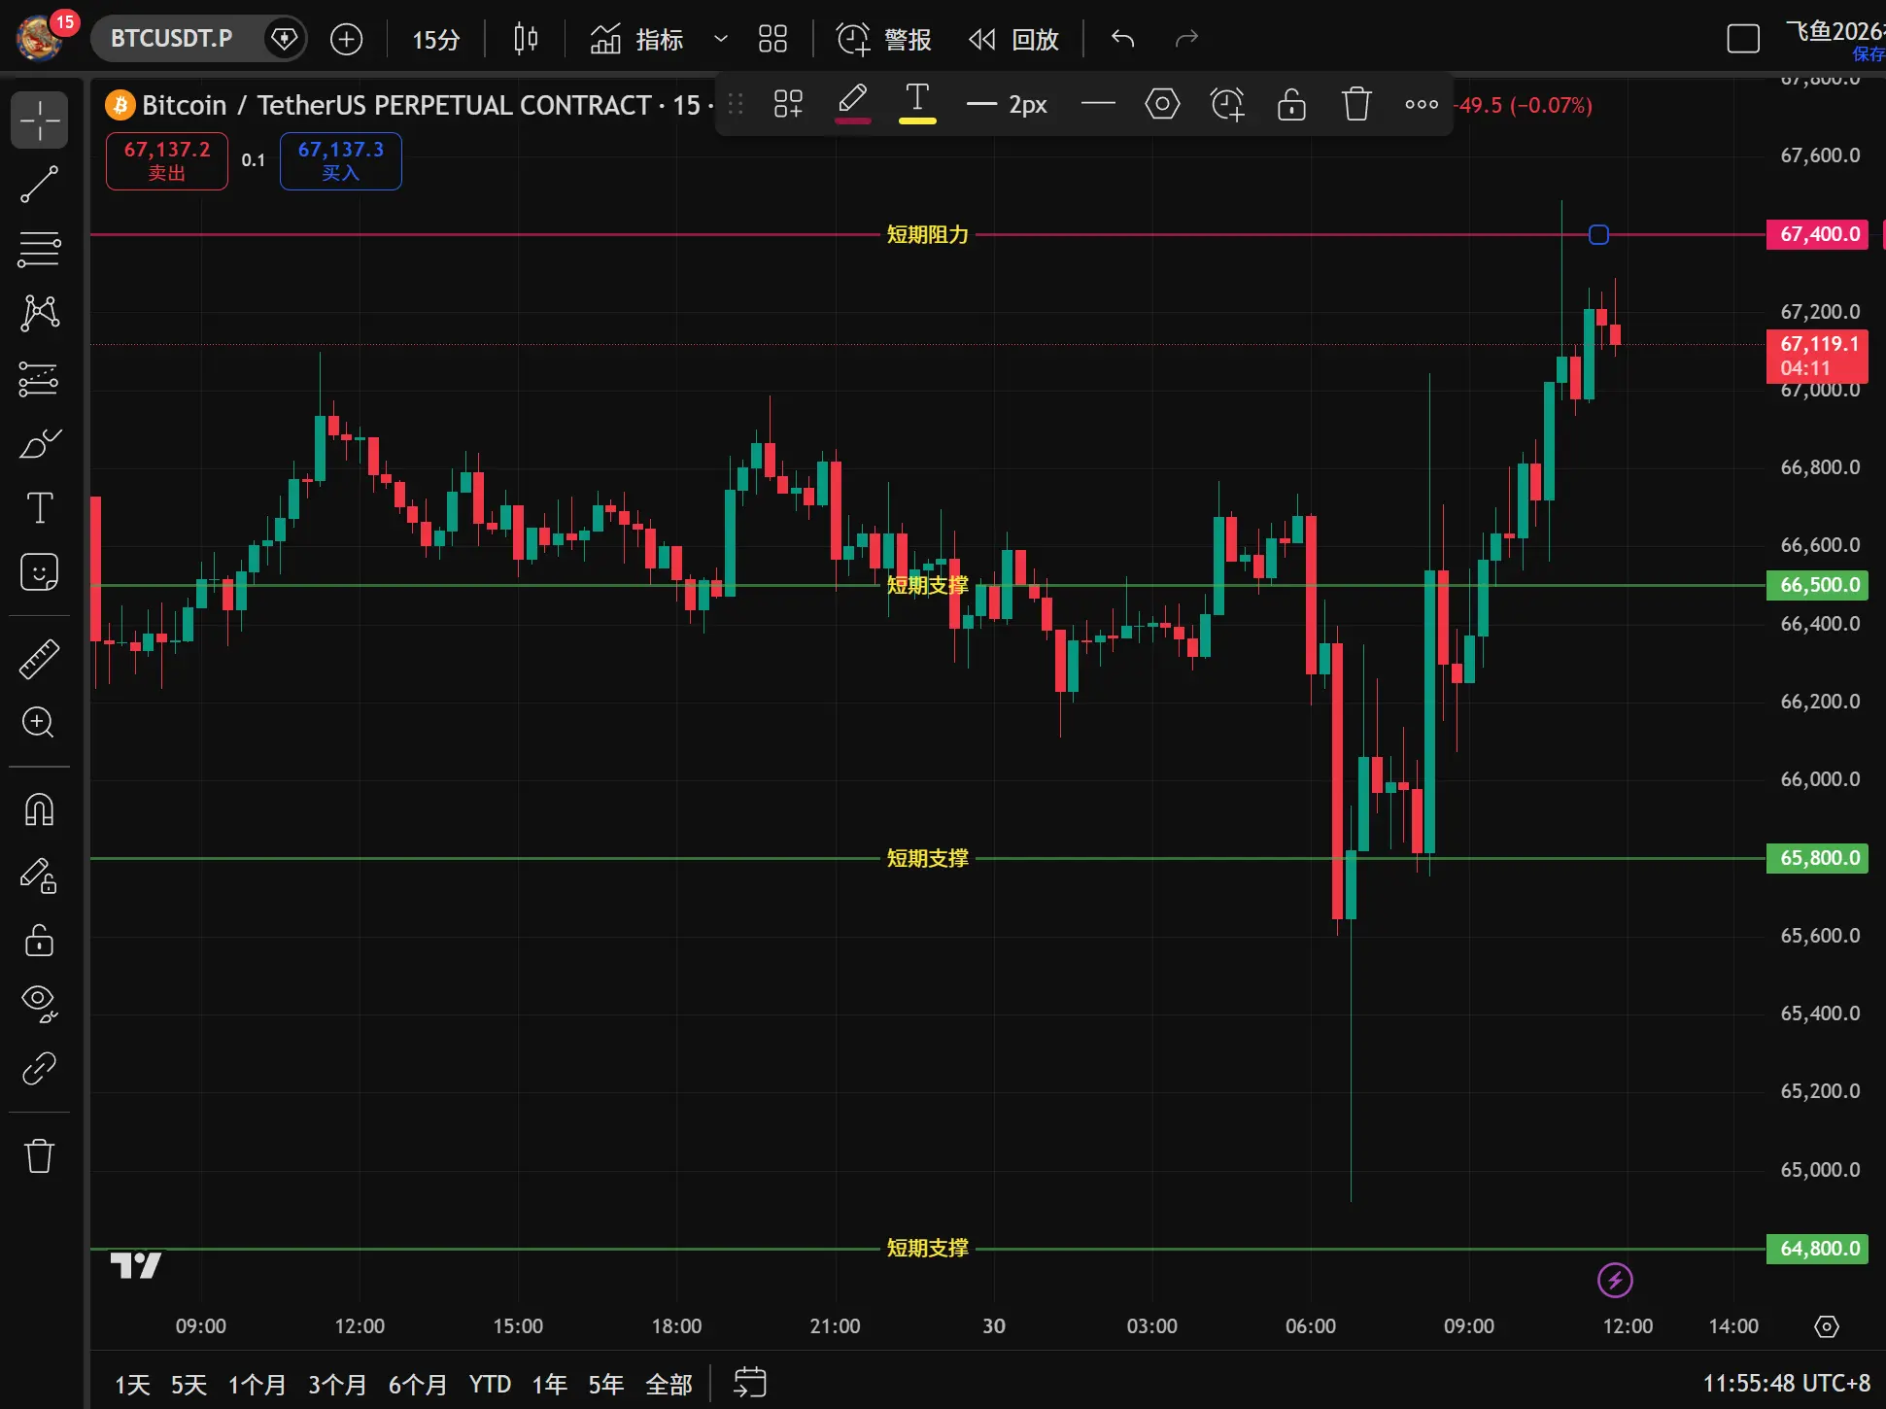
Task: Select the YTD range tab
Action: 490,1384
